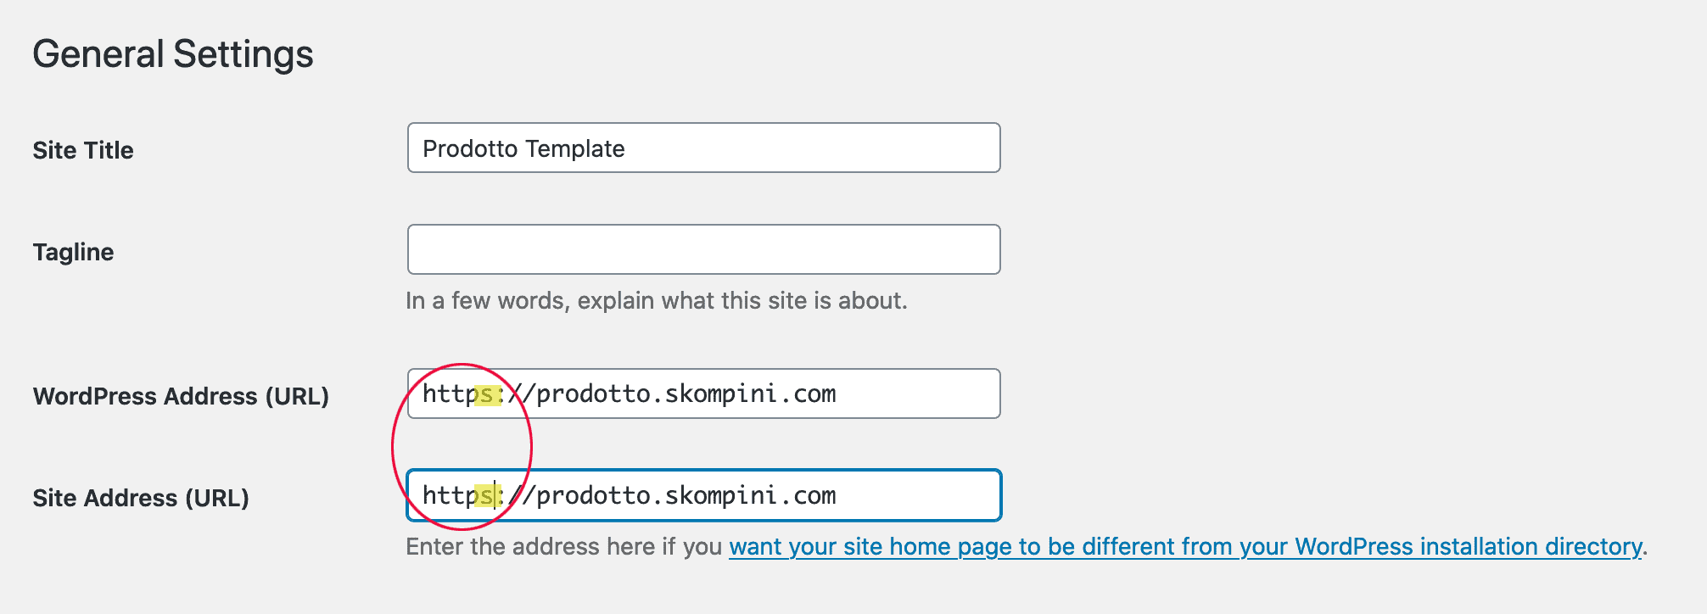Click the "Site Address (URL)" label
Viewport: 1707px width, 614px height.
click(141, 498)
